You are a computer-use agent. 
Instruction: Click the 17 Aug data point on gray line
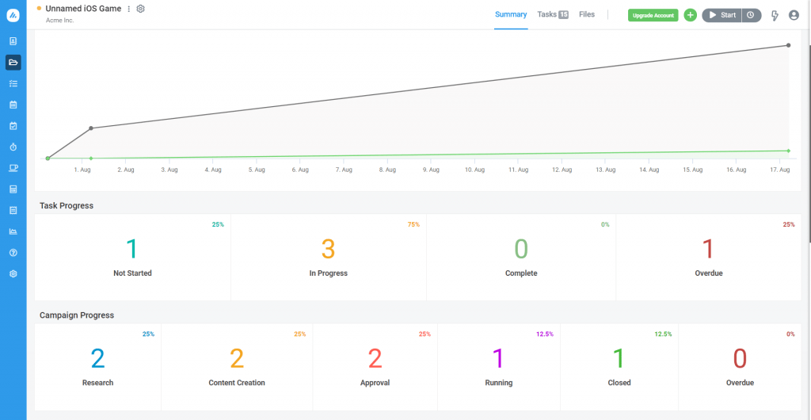point(788,45)
